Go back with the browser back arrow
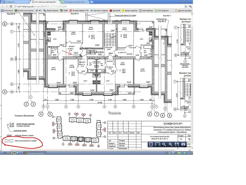This screenshot has width=246, height=185. click(3, 6)
